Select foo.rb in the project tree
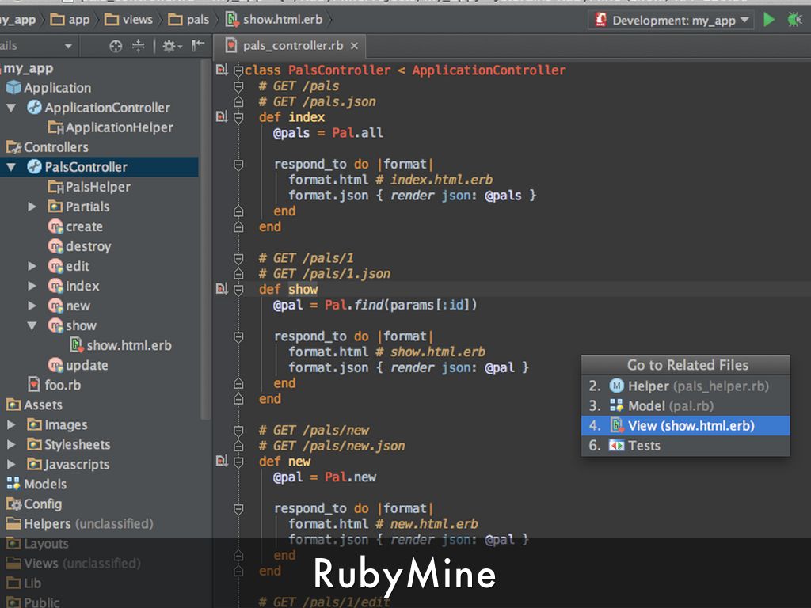This screenshot has height=608, width=811. pos(62,386)
